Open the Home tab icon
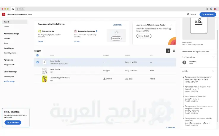219x136 pixels. [13, 9]
